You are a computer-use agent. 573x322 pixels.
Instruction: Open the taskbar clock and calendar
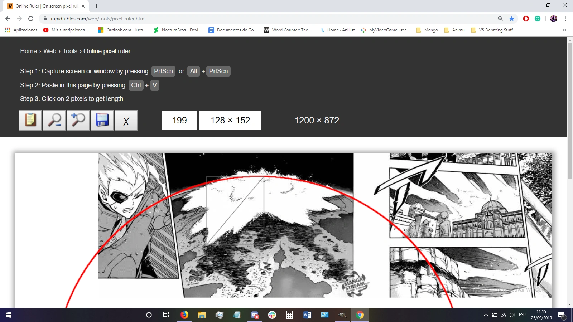point(541,315)
